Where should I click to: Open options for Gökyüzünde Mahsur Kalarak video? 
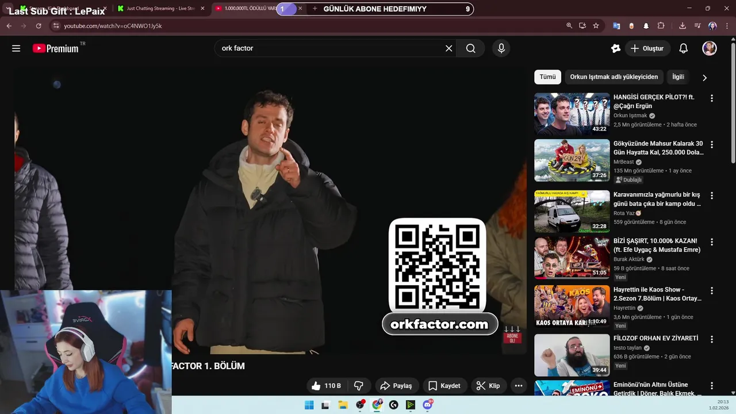click(x=711, y=145)
